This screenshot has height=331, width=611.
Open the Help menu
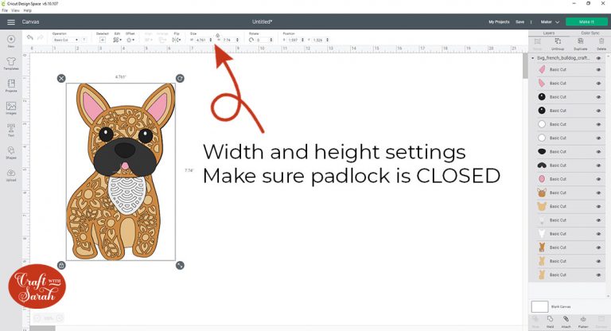click(28, 10)
